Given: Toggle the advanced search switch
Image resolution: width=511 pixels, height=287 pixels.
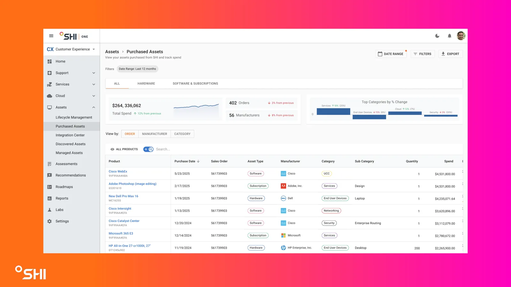Looking at the screenshot, I should (x=148, y=149).
